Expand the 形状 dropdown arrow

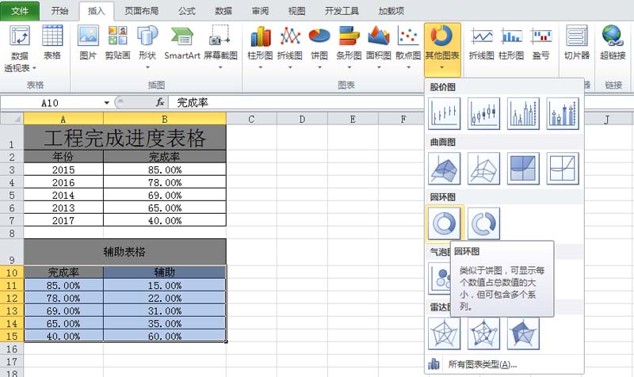click(147, 67)
